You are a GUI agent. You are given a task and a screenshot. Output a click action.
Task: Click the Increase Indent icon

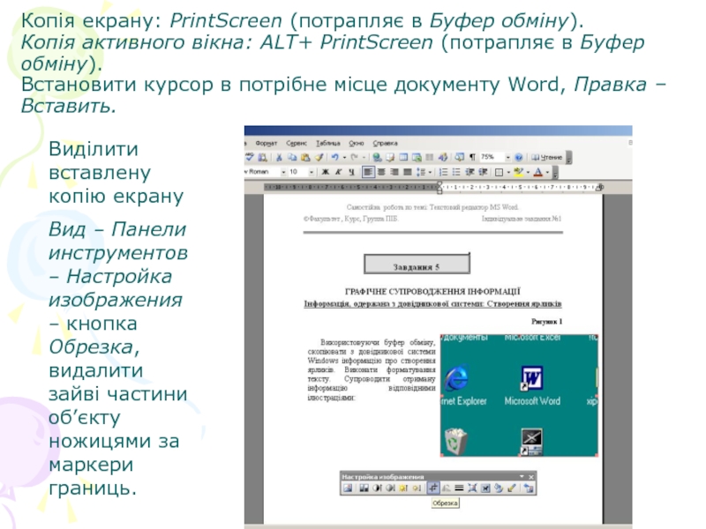(483, 172)
